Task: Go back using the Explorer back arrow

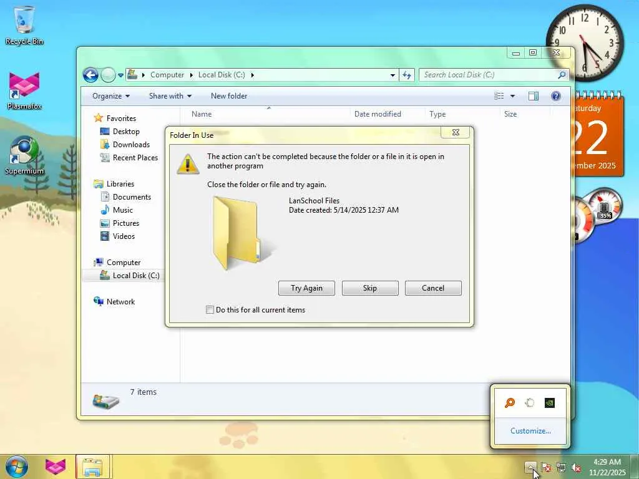Action: 90,75
